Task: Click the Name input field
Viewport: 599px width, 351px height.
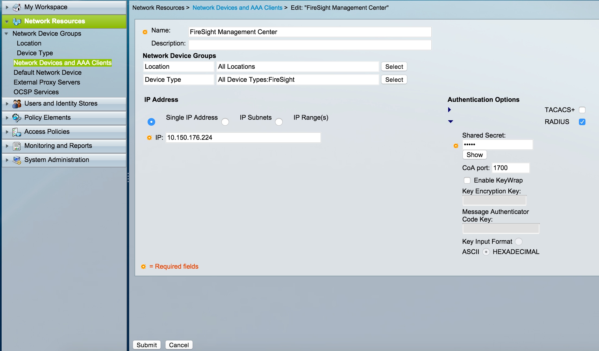Action: (x=310, y=32)
